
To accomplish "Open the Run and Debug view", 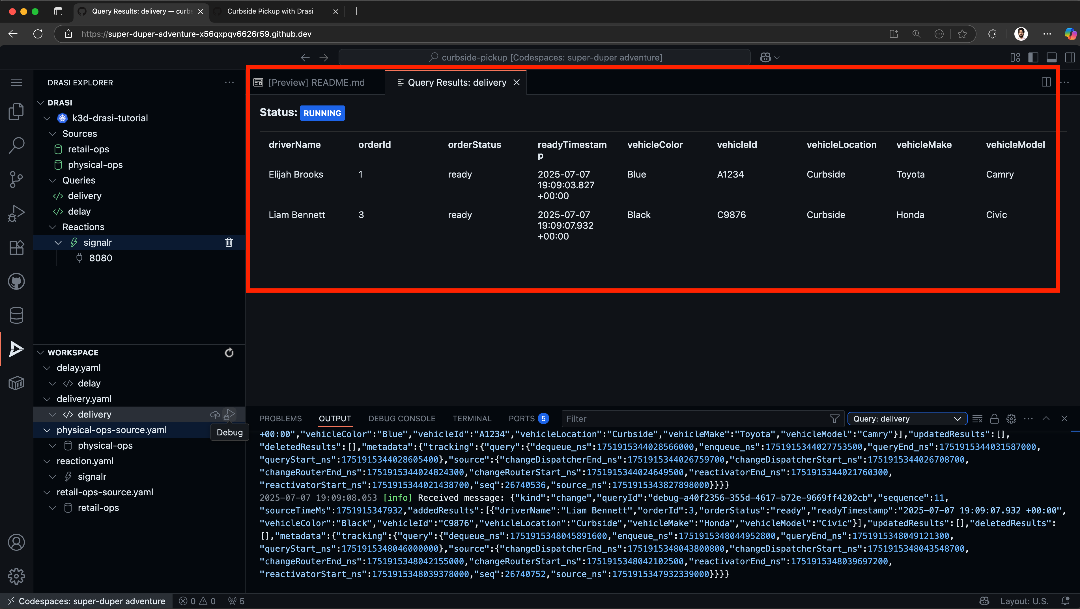I will click(x=16, y=213).
